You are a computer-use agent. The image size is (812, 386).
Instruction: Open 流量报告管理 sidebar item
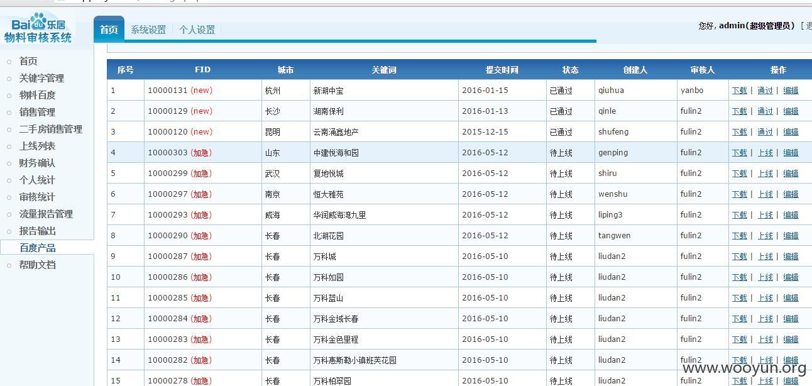46,214
